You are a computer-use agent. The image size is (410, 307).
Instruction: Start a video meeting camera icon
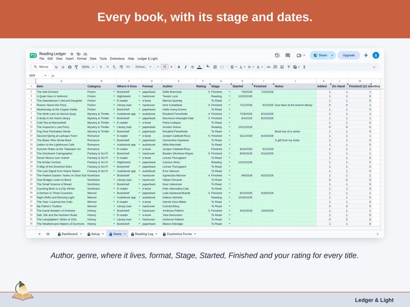(x=299, y=55)
